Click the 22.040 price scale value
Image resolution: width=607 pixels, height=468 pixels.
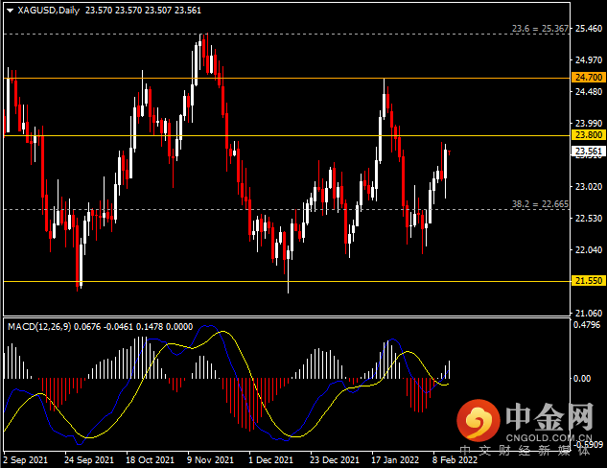pos(589,250)
